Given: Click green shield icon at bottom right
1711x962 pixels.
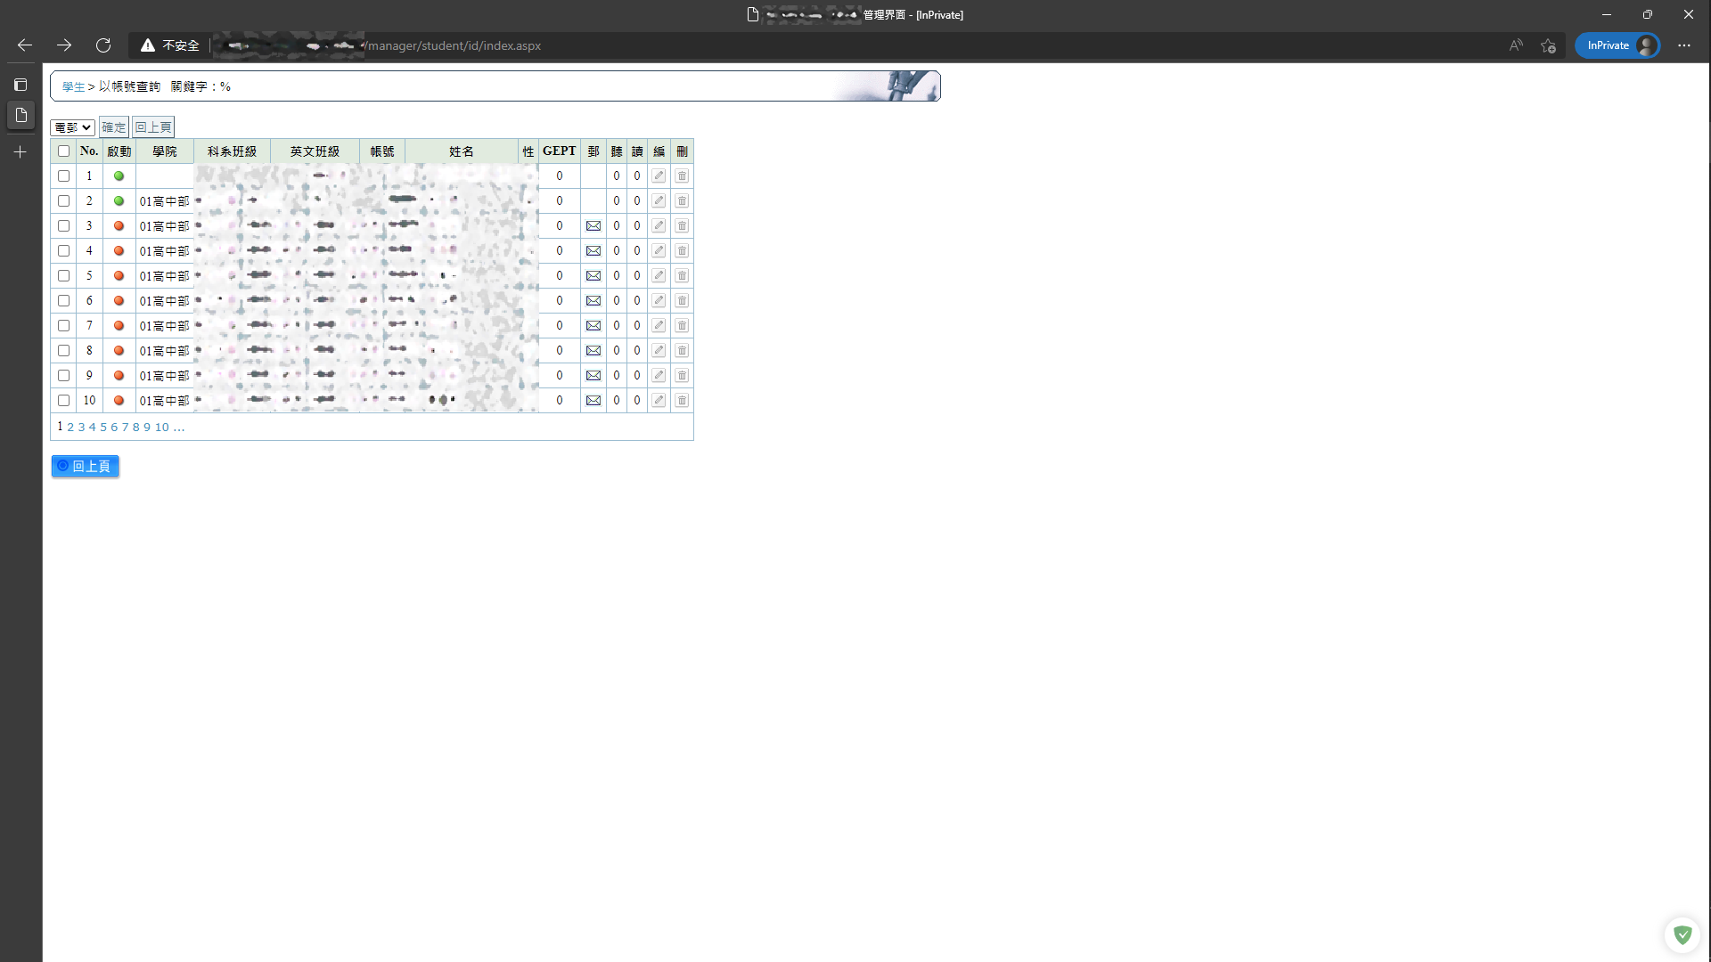Looking at the screenshot, I should click(1682, 934).
